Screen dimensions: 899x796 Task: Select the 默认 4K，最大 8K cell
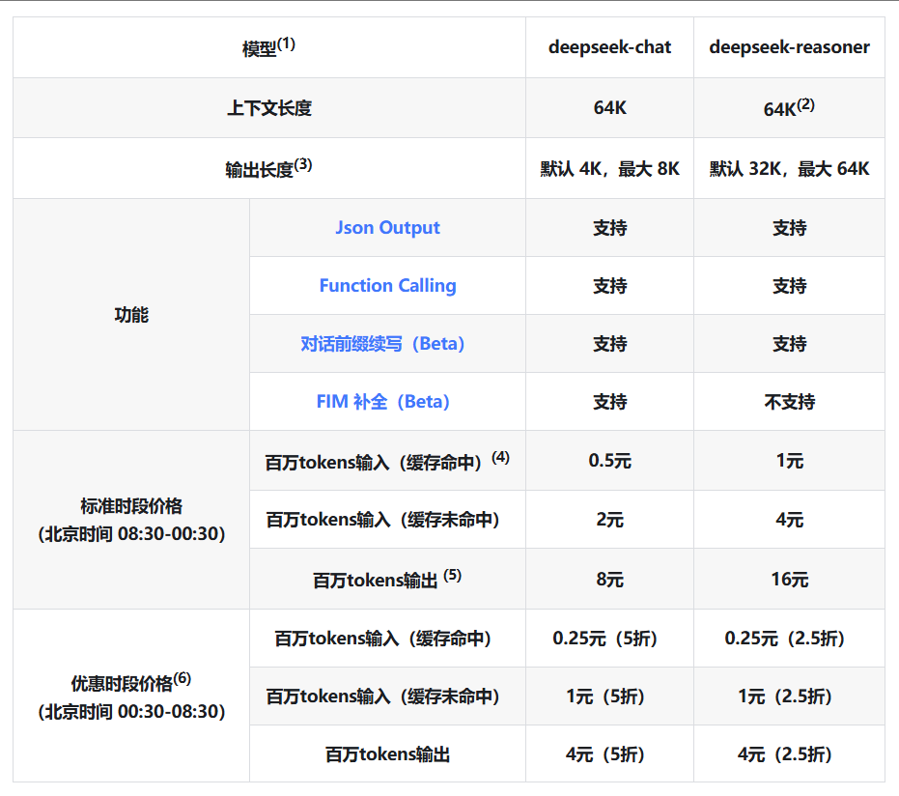(609, 169)
